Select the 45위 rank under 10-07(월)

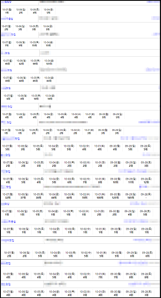(8, 64)
